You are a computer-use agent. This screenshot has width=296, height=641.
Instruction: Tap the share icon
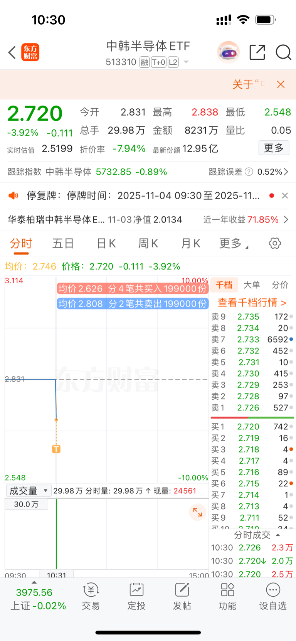tap(257, 52)
